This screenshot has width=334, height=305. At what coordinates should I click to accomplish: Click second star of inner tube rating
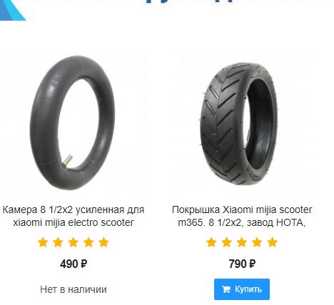point(58,242)
